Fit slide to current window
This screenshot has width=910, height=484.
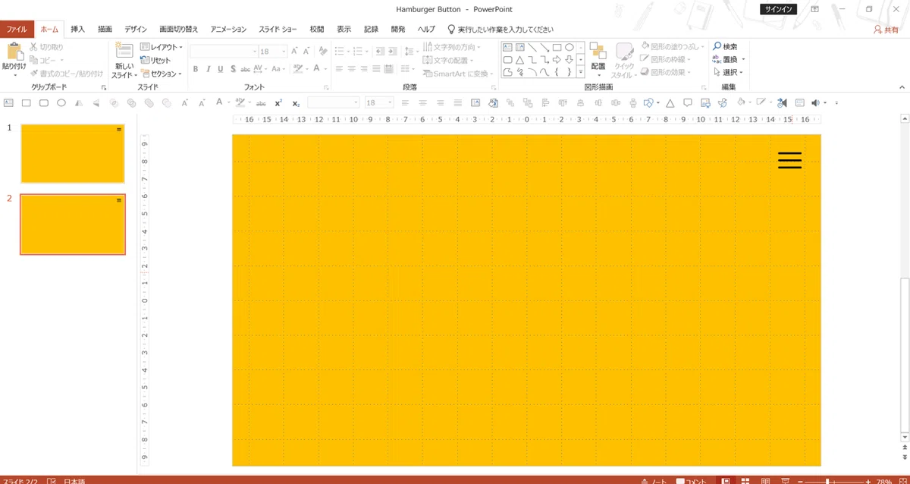[903, 481]
